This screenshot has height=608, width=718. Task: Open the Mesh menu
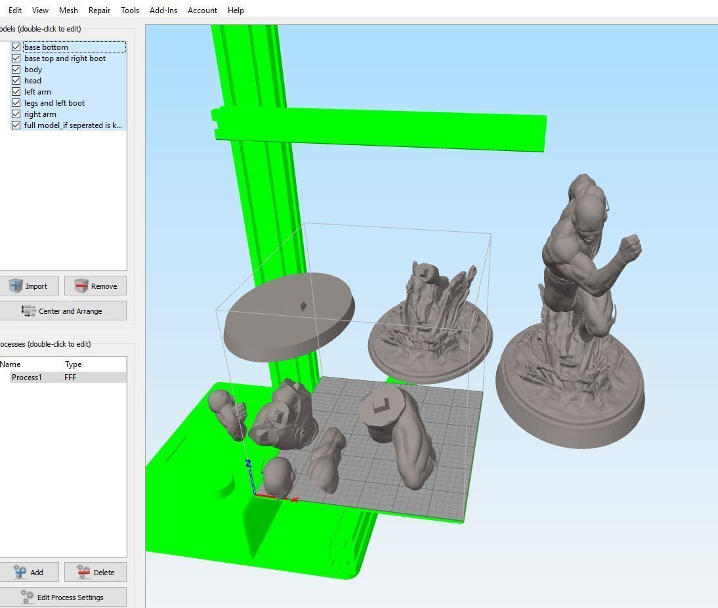click(x=68, y=10)
